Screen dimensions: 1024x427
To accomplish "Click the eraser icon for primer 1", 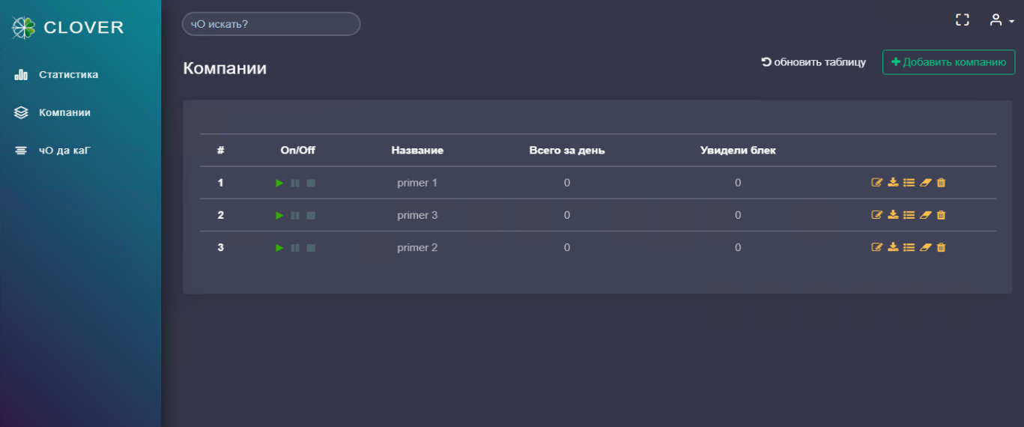I will [925, 183].
